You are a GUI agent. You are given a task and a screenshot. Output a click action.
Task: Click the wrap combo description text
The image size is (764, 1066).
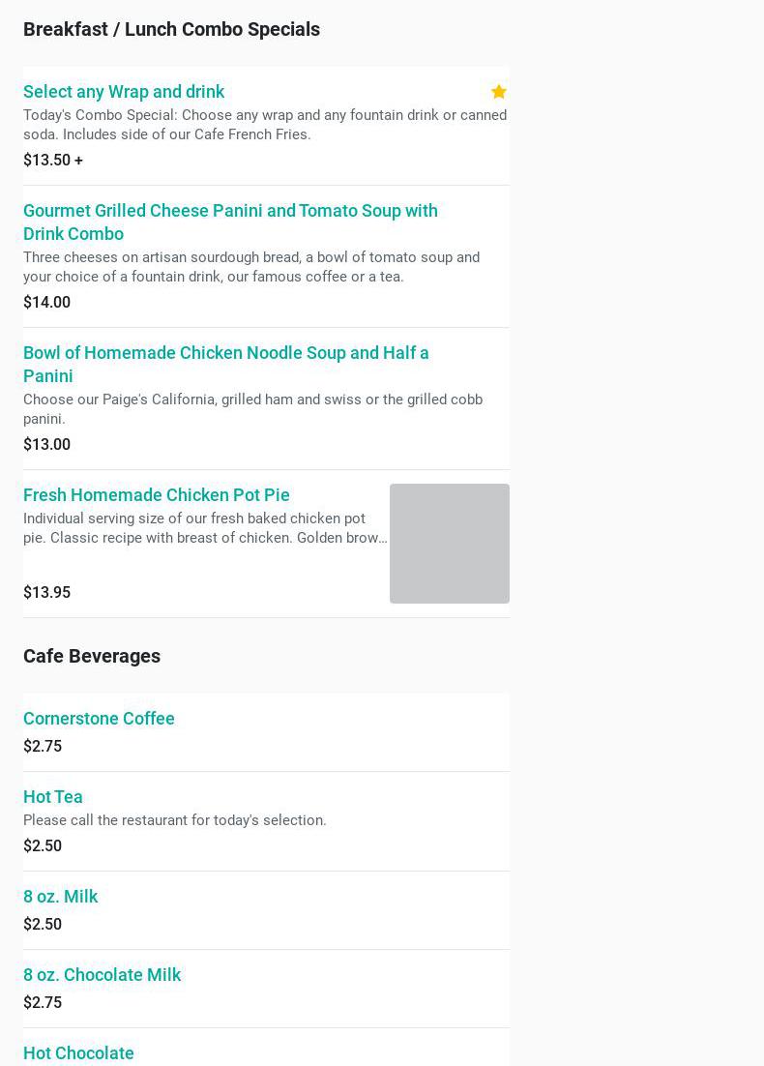point(264,125)
